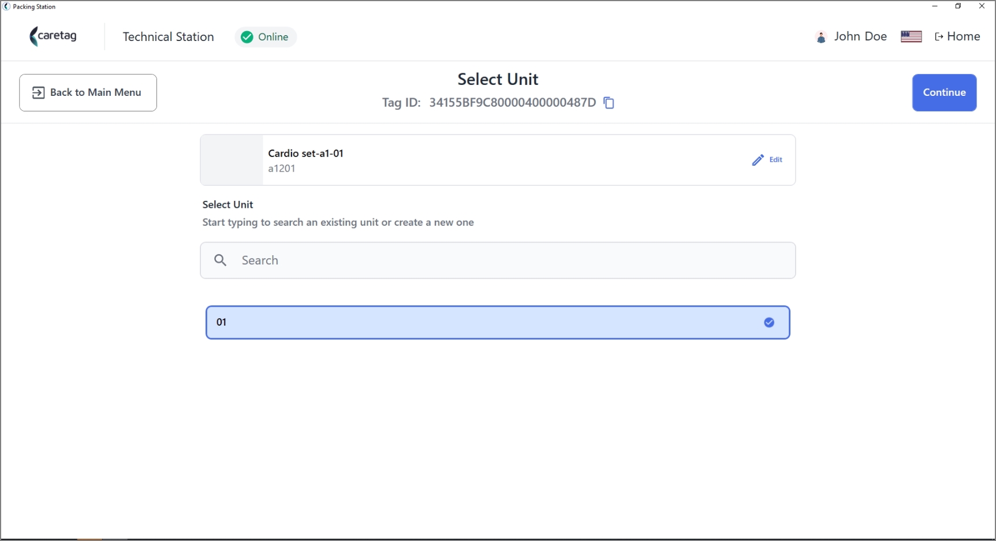Select unit 01 row
996x541 pixels.
tap(498, 322)
